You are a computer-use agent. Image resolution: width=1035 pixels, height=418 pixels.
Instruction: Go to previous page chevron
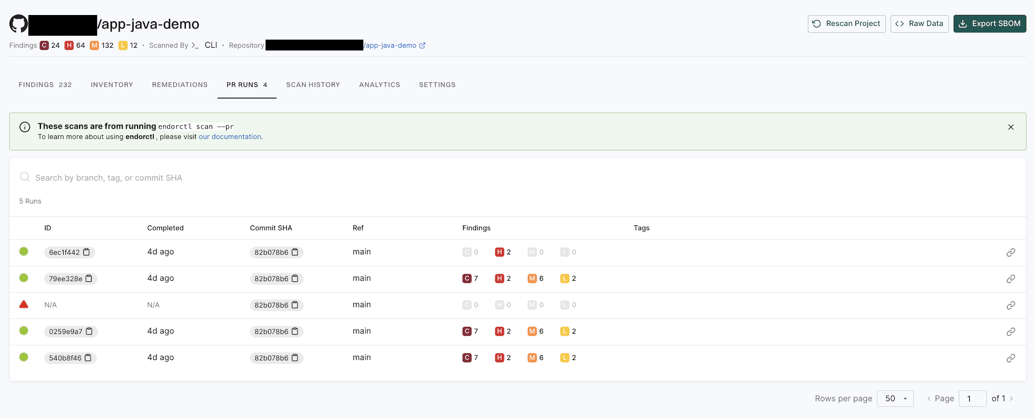tap(929, 398)
